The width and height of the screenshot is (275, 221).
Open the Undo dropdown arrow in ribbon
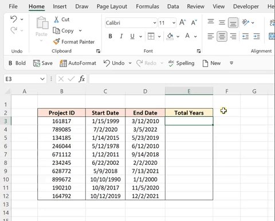tap(22, 19)
